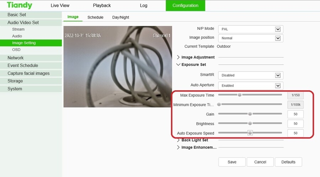Open the Image position dropdown
This screenshot has width=320, height=177.
click(251, 38)
